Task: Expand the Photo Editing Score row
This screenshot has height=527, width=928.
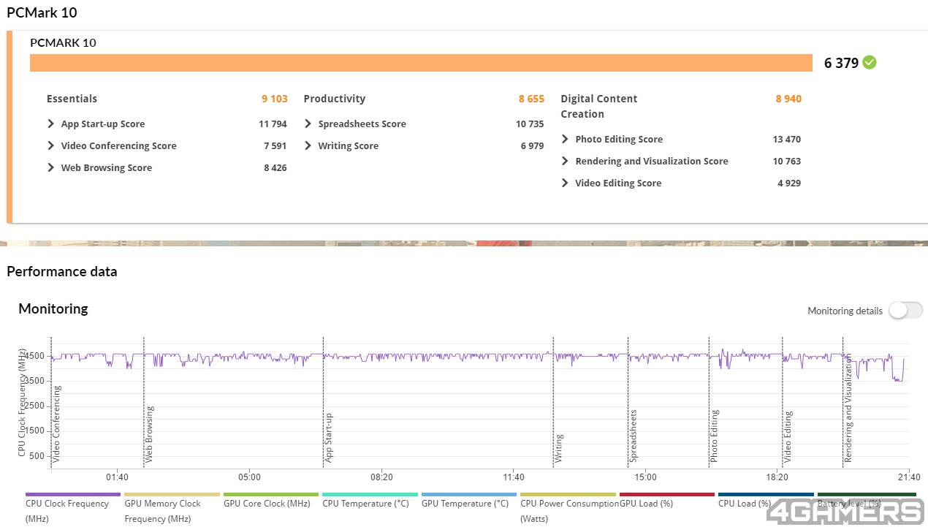Action: 681,140
